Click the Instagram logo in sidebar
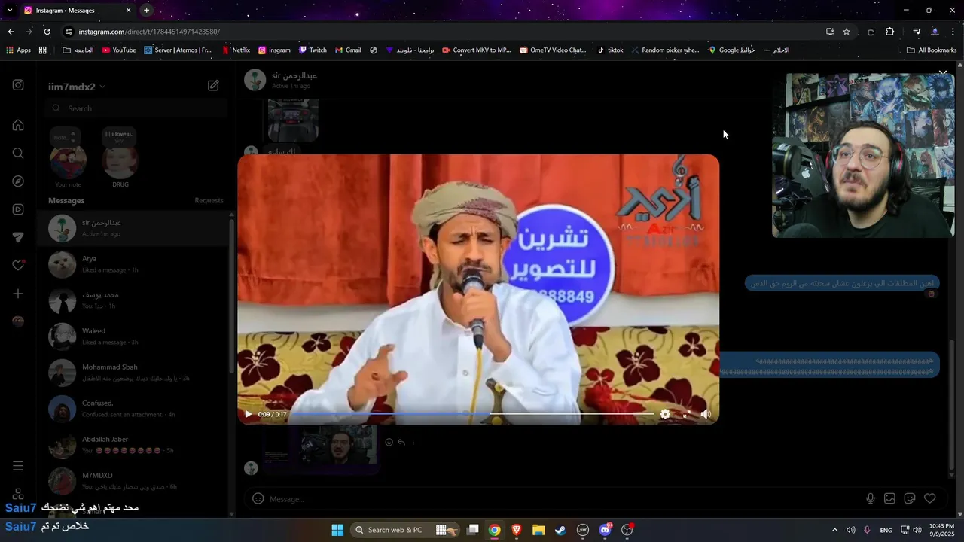Viewport: 964px width, 542px height. [18, 85]
